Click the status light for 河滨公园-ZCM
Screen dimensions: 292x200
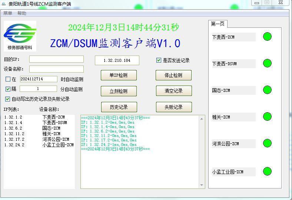(267, 143)
